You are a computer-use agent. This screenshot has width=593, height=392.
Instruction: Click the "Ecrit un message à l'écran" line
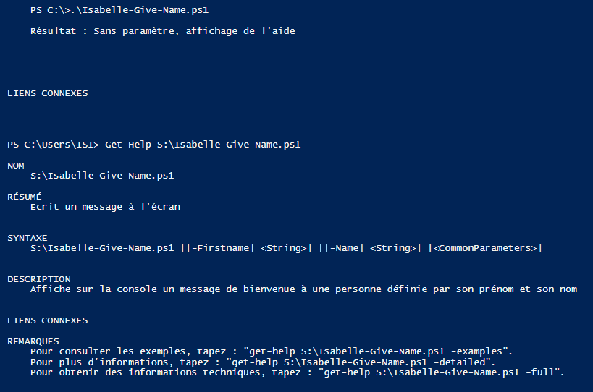click(x=105, y=207)
